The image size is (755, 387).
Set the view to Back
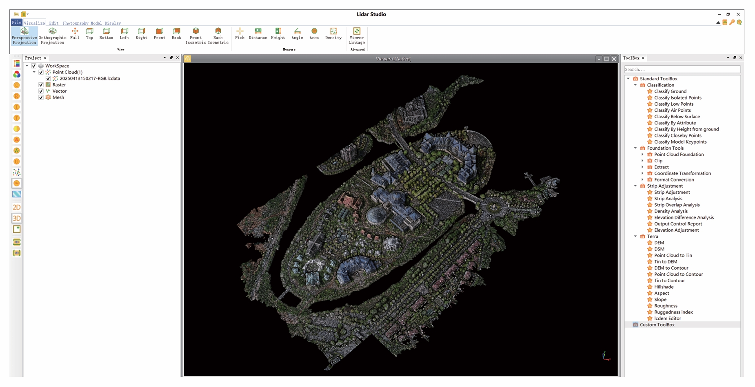pyautogui.click(x=176, y=34)
